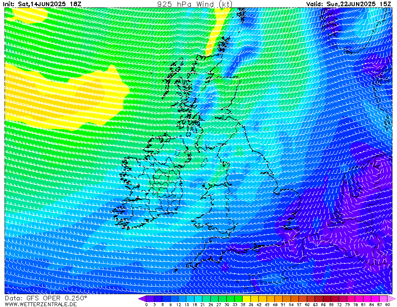Click the legend value '72'
Screen dimensions: 397x307
coord(339,305)
